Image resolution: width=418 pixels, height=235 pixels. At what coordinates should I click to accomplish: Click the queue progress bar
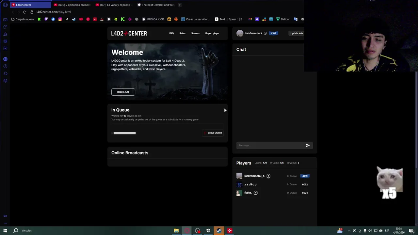[123, 133]
